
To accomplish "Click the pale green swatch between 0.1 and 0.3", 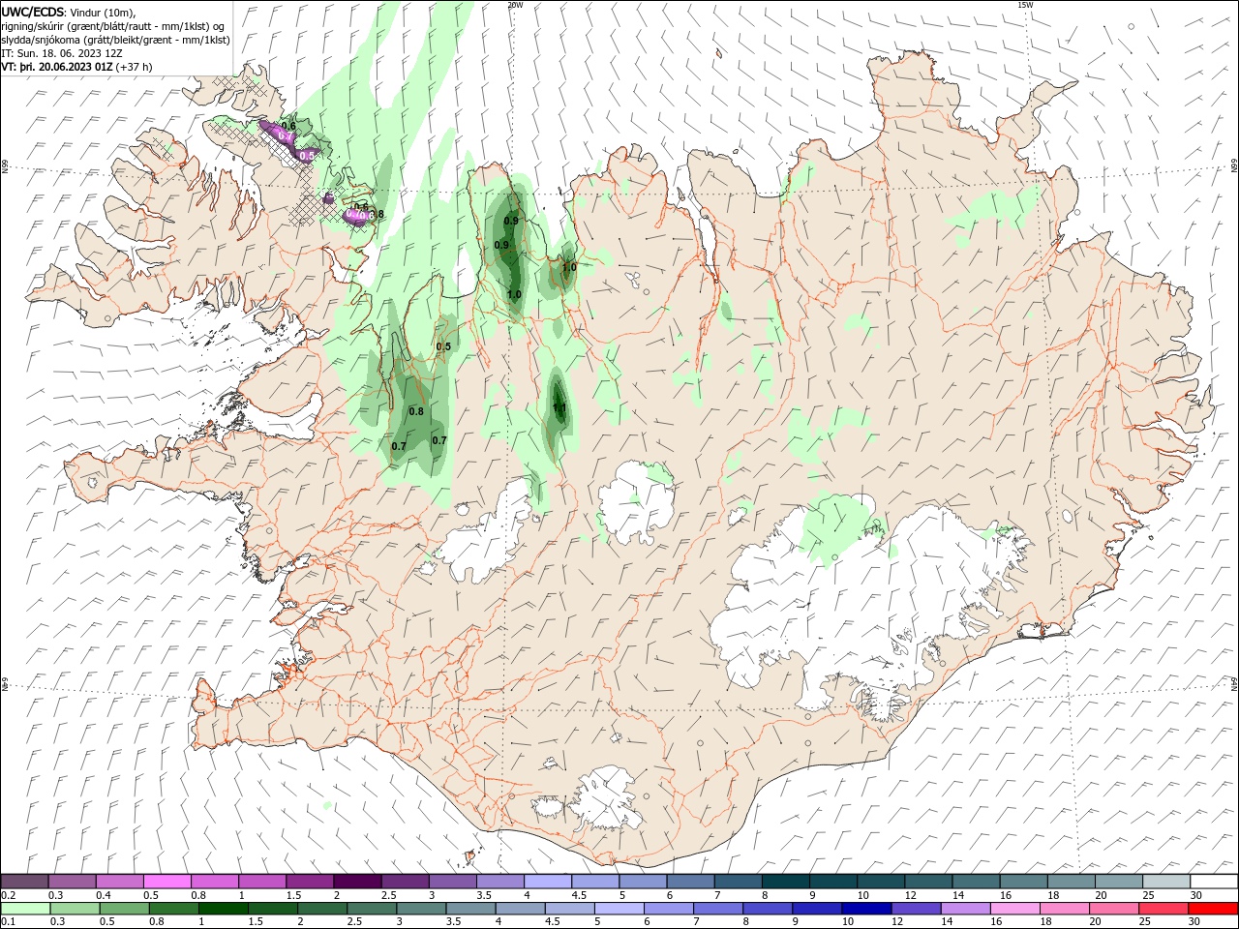I will [26, 909].
